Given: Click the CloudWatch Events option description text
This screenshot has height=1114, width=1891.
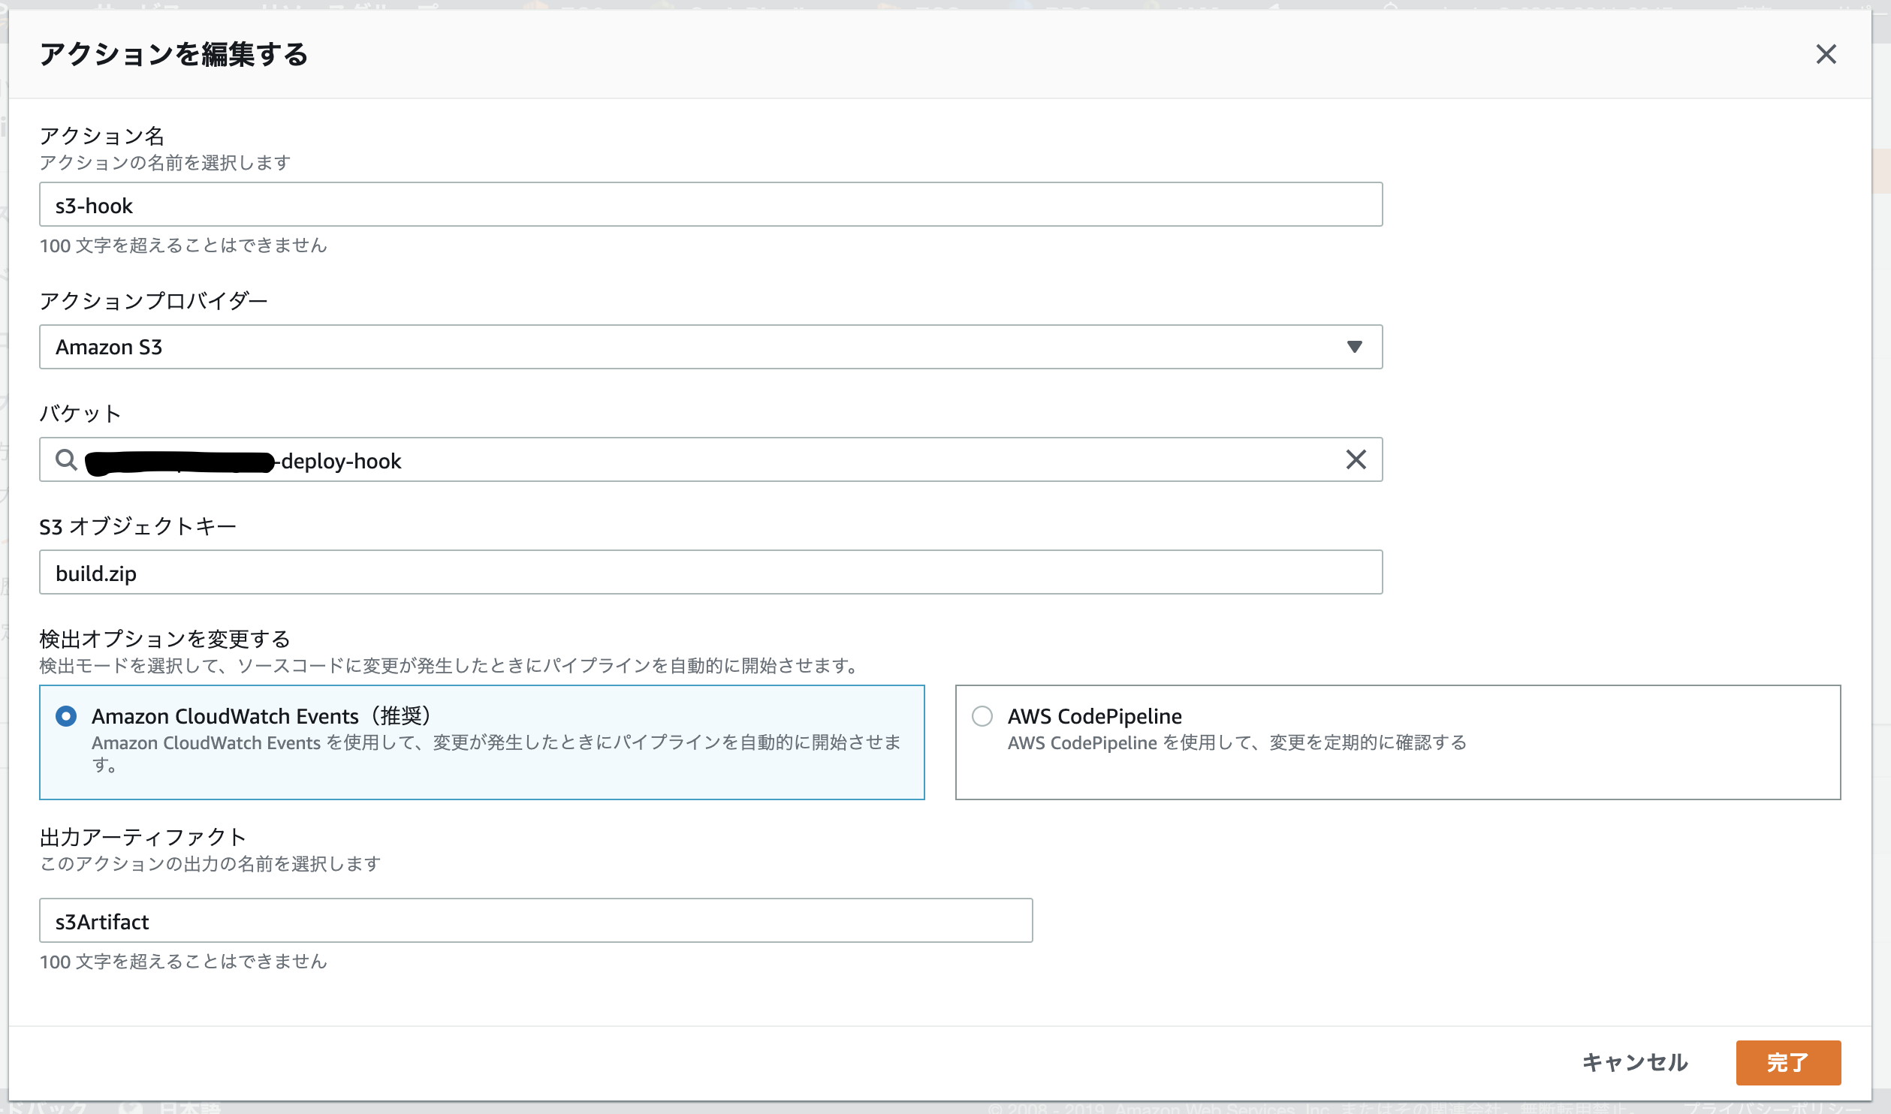Looking at the screenshot, I should point(496,753).
